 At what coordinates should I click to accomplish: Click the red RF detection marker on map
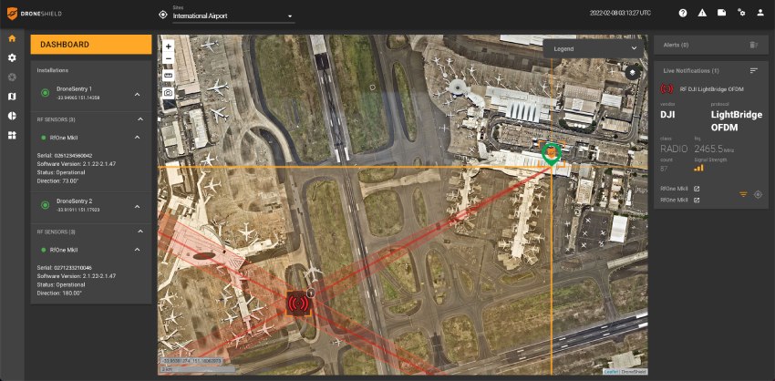coord(297,304)
